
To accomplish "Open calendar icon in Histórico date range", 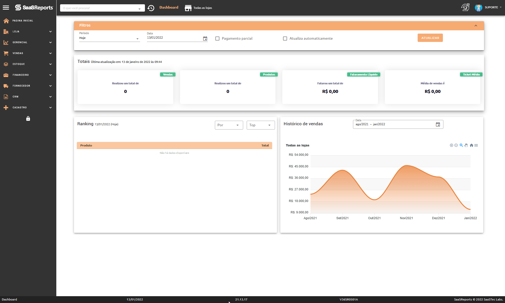I will (438, 124).
